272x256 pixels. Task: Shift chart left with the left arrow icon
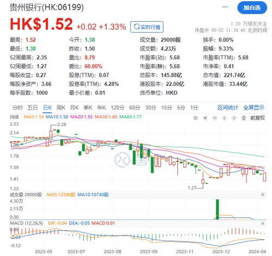225,118
